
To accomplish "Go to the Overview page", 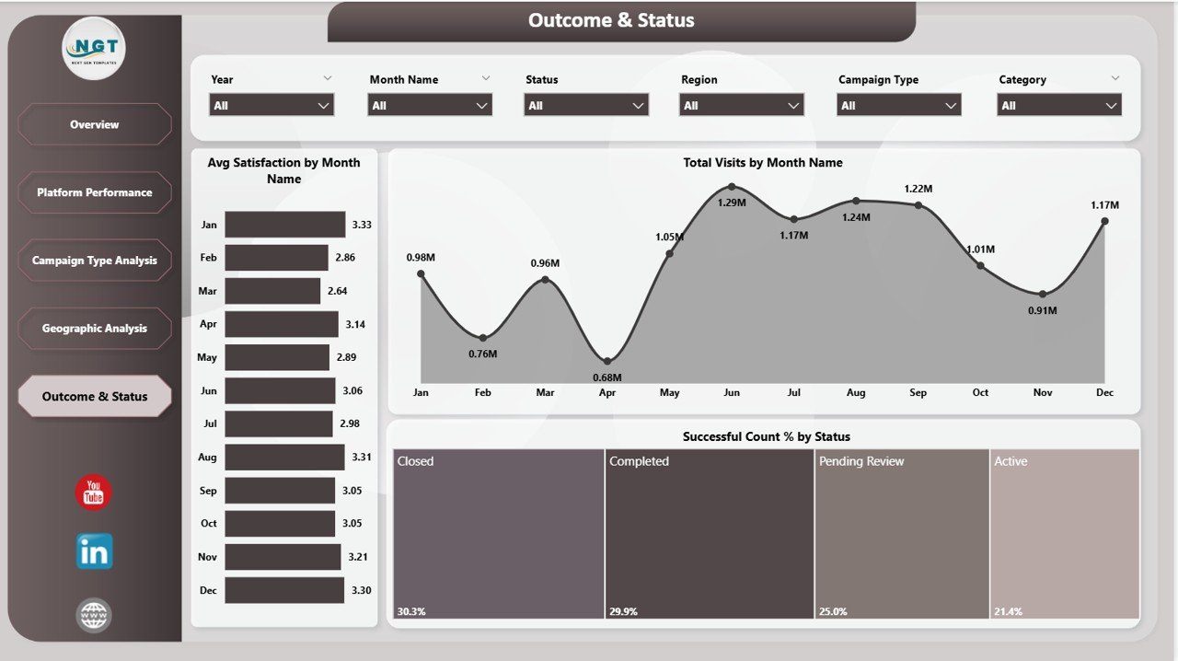I will [95, 124].
